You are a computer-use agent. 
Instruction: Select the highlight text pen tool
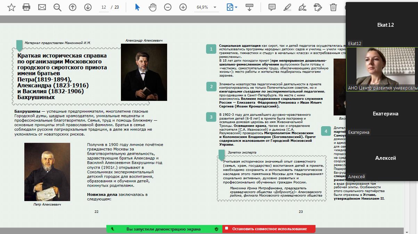(287, 7)
